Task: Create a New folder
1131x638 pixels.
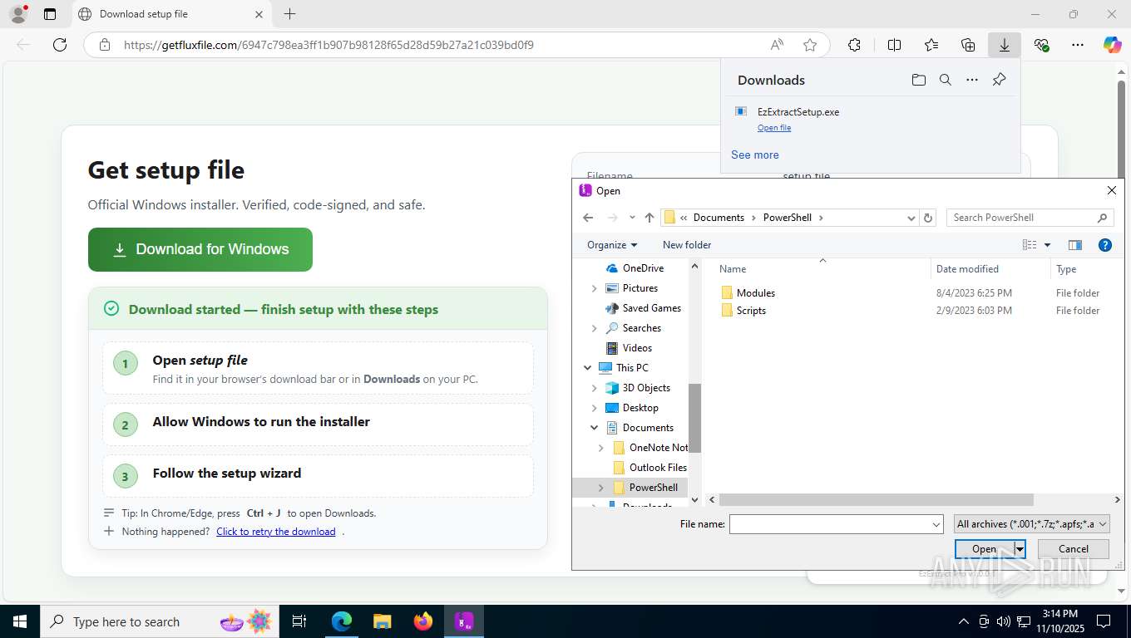Action: coord(687,245)
